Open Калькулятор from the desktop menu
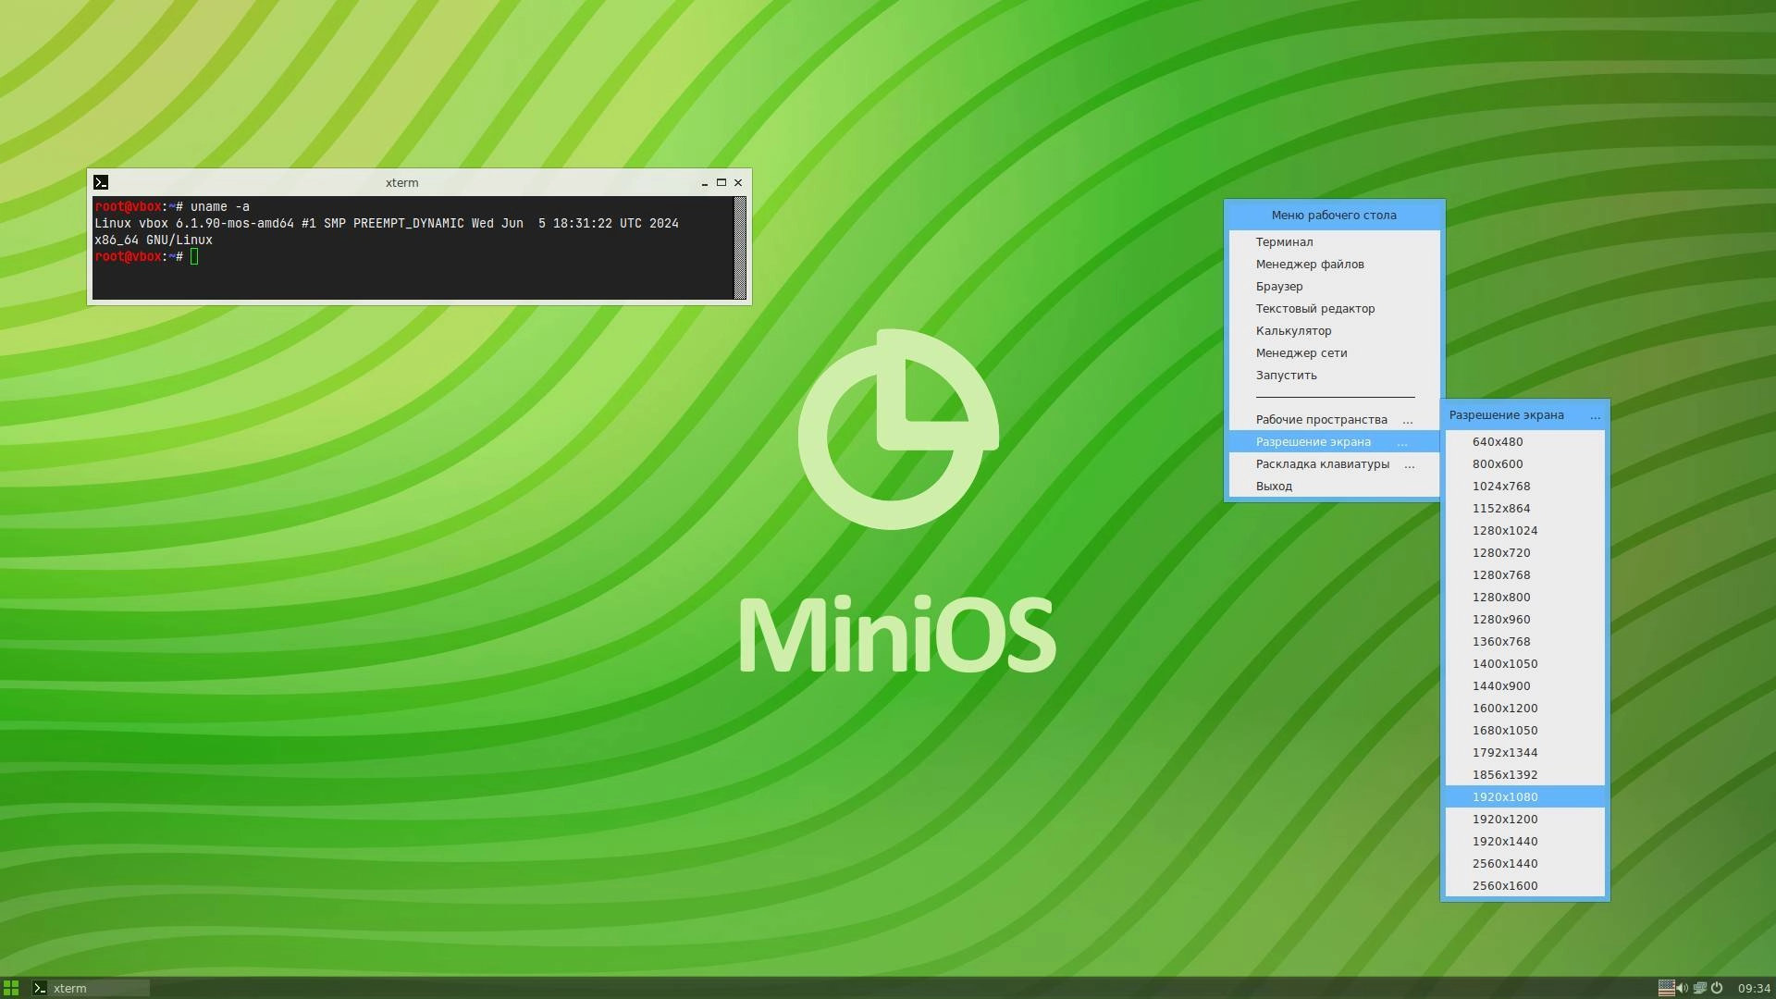The height and width of the screenshot is (999, 1776). coord(1334,331)
